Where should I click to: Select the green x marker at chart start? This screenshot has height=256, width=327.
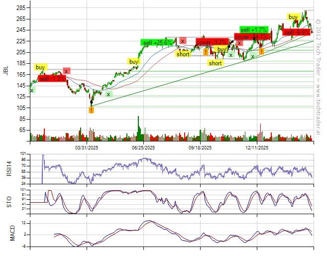pos(32,90)
